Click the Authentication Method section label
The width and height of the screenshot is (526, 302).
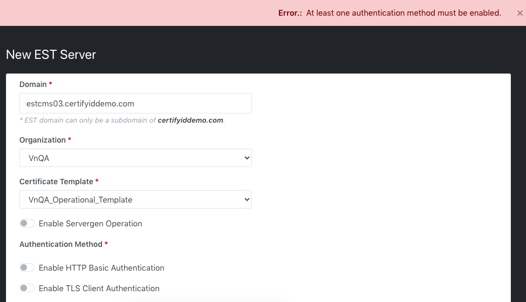(60, 244)
